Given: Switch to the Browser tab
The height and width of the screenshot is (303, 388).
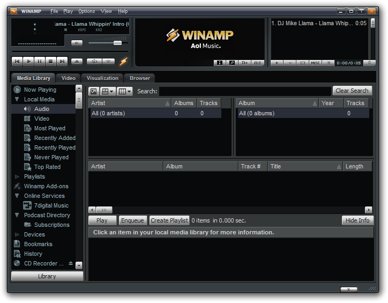Looking at the screenshot, I should point(140,78).
